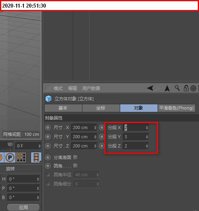
Task: Toggle keyframe circle for 圆角
Action: 48,166
